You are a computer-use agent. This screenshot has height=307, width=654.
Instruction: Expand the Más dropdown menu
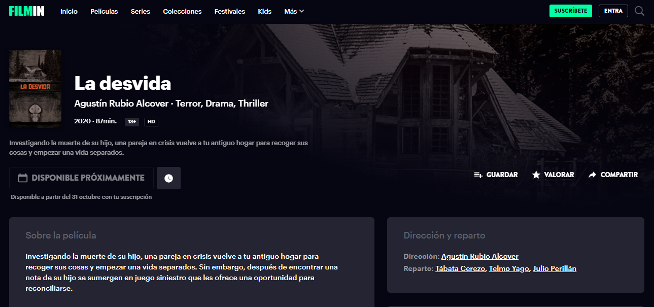(x=294, y=11)
